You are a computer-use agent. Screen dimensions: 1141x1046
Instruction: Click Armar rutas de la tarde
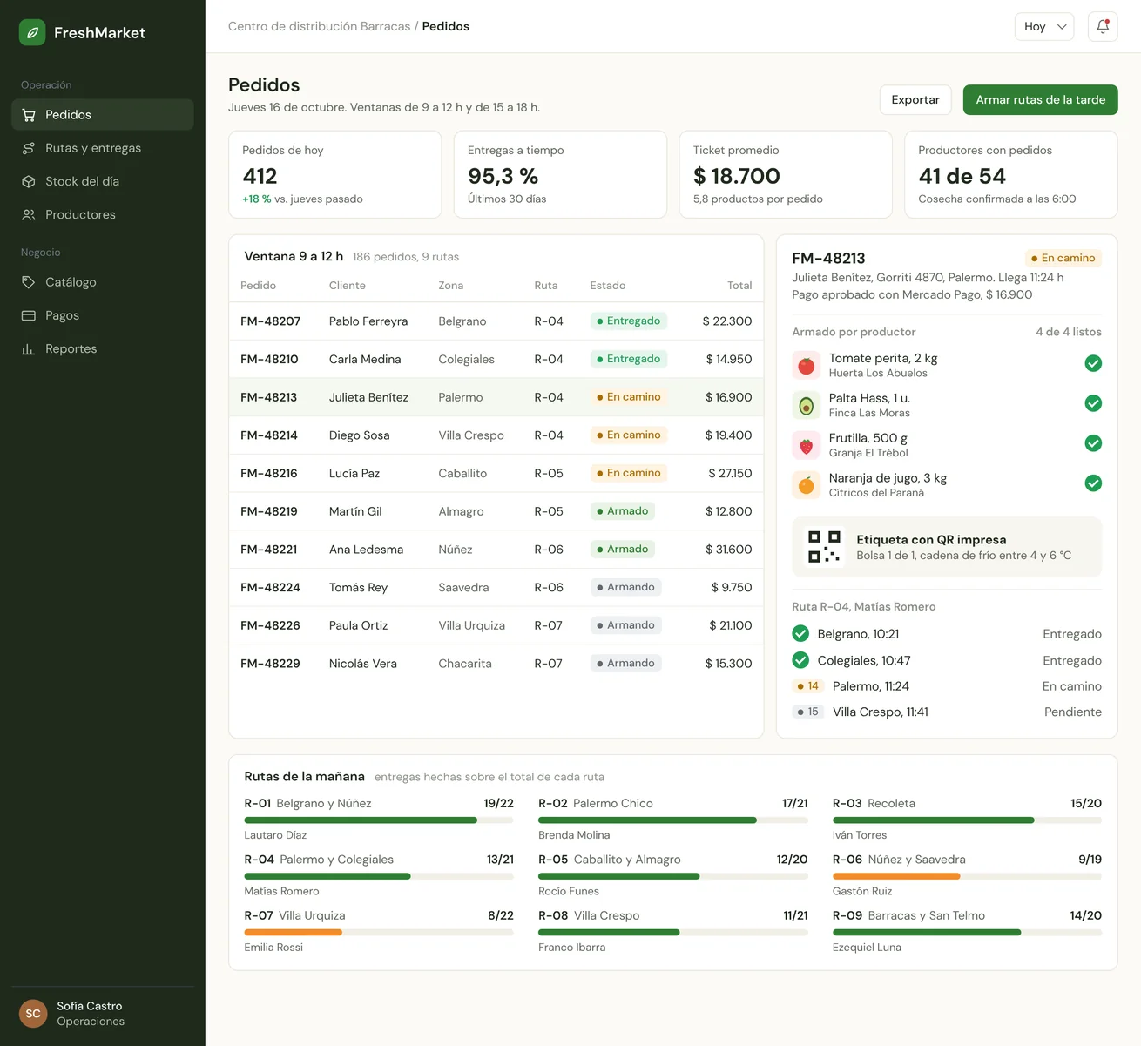point(1040,100)
